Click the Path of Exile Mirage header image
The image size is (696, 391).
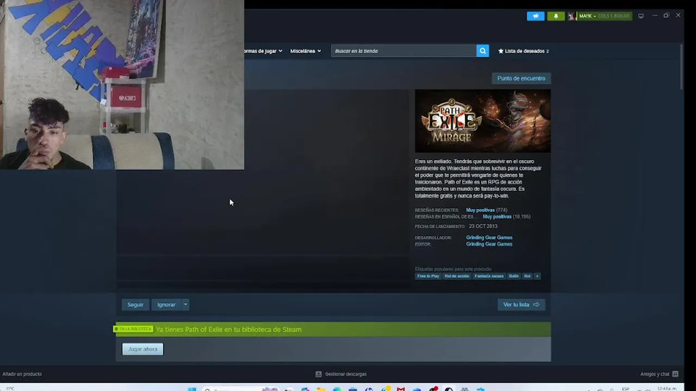point(483,121)
